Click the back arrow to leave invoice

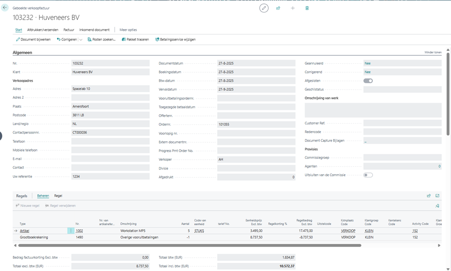(5, 8)
